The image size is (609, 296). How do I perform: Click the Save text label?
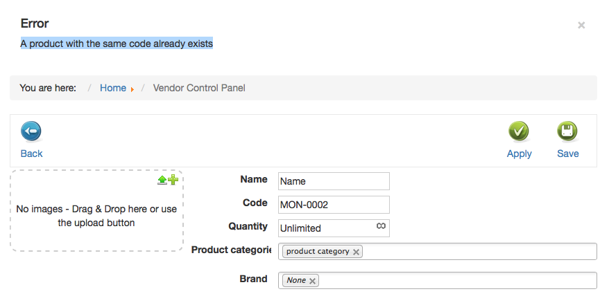click(x=568, y=154)
